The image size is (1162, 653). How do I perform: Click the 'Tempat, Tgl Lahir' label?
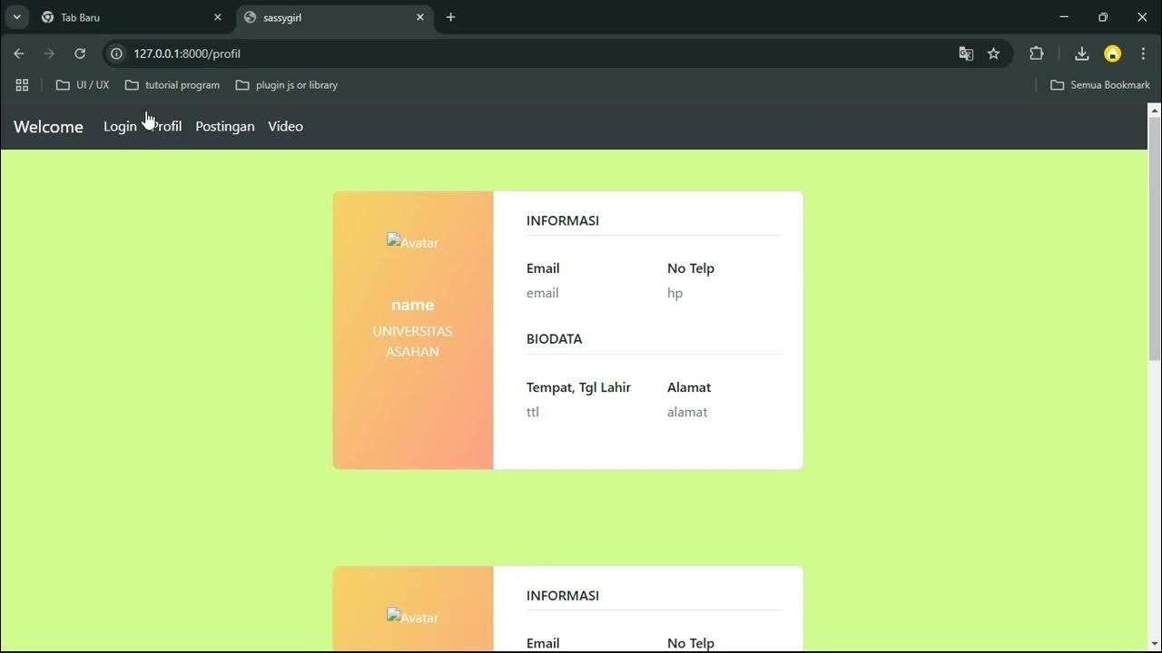(x=578, y=387)
